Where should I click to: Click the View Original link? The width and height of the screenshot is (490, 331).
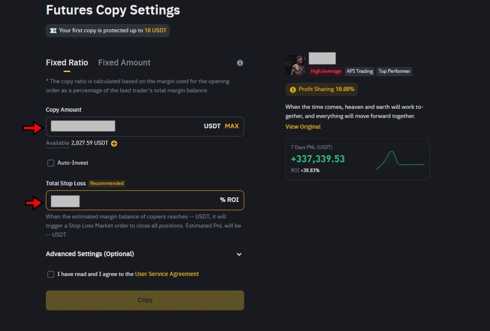(303, 127)
